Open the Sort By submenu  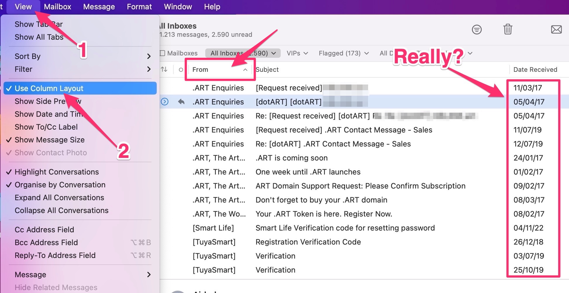click(27, 56)
